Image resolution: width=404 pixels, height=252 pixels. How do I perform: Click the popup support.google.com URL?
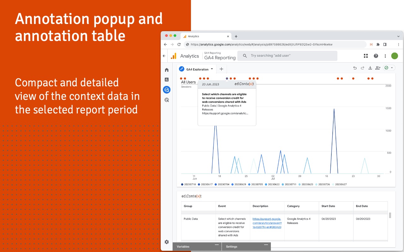225,113
